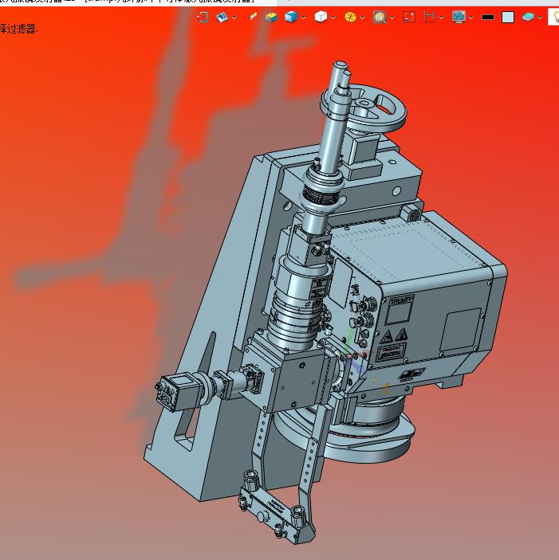The width and height of the screenshot is (559, 560).
Task: Select the yellow highlighter pen tool
Action: tap(252, 17)
